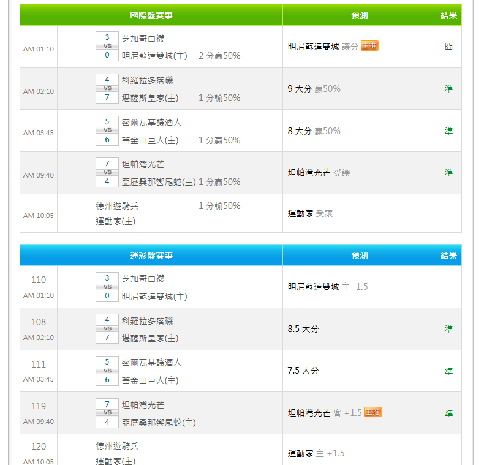Select 運動家(主) in the 國際盤賽事 table
The image size is (484, 465).
pos(115,221)
